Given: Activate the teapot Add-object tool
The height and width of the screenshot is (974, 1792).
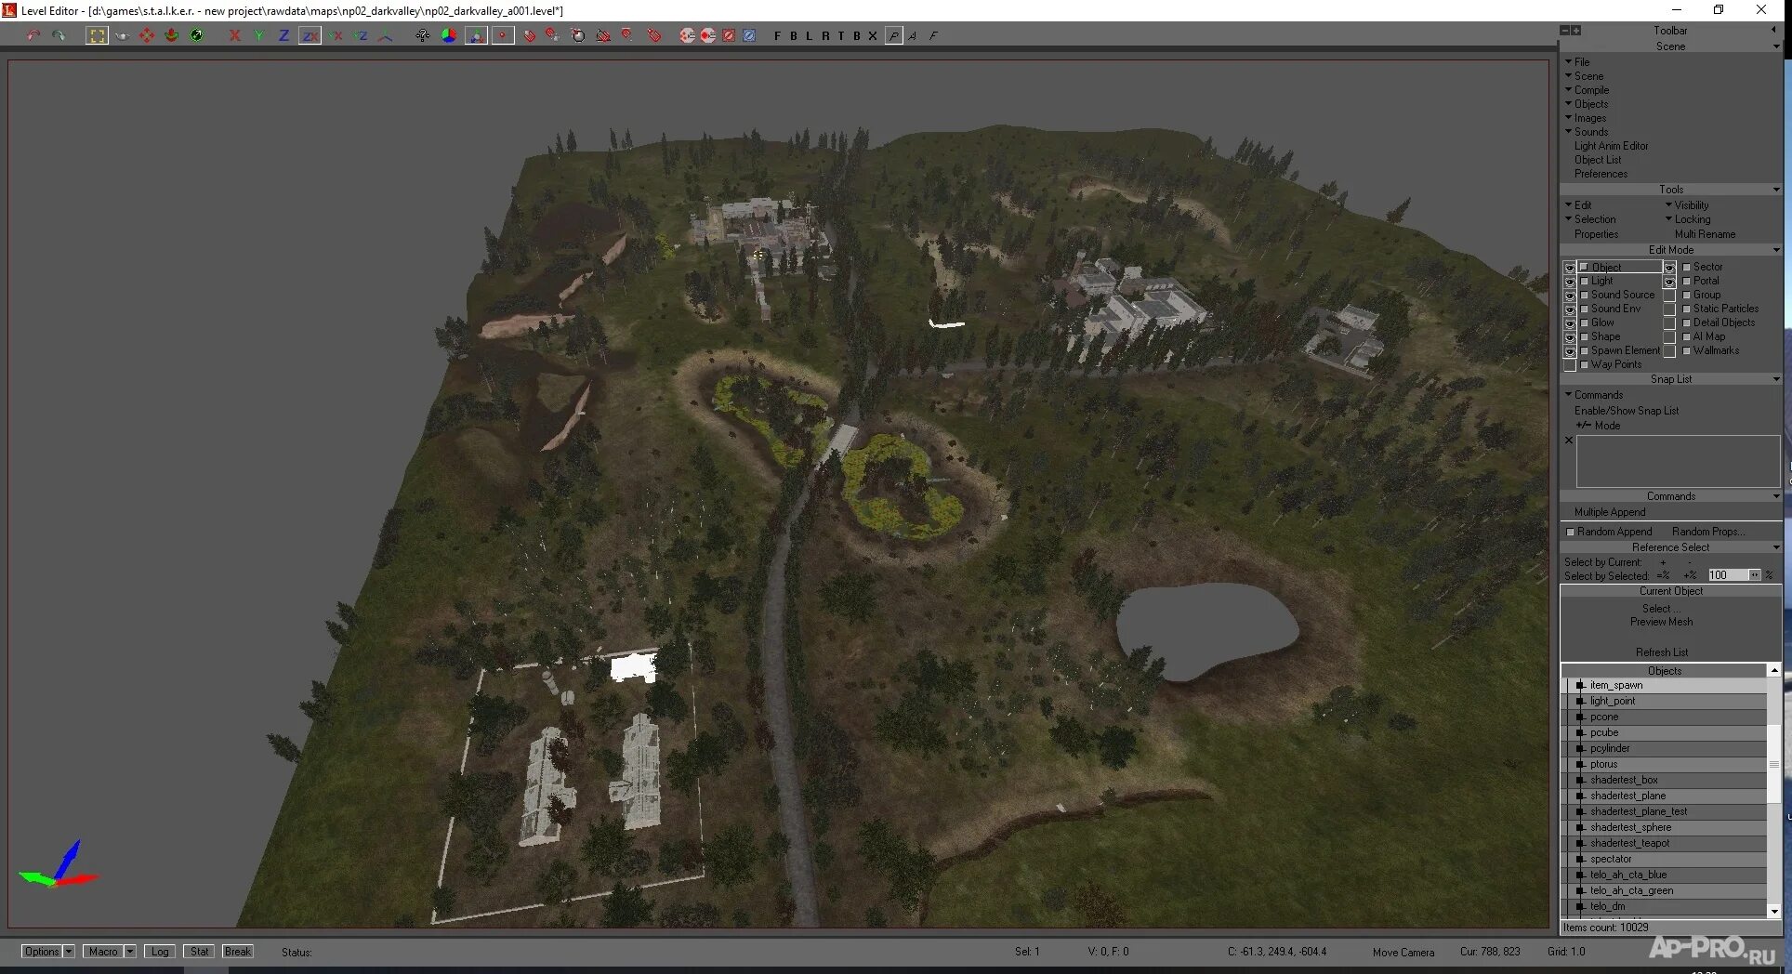Looking at the screenshot, I should pos(122,35).
